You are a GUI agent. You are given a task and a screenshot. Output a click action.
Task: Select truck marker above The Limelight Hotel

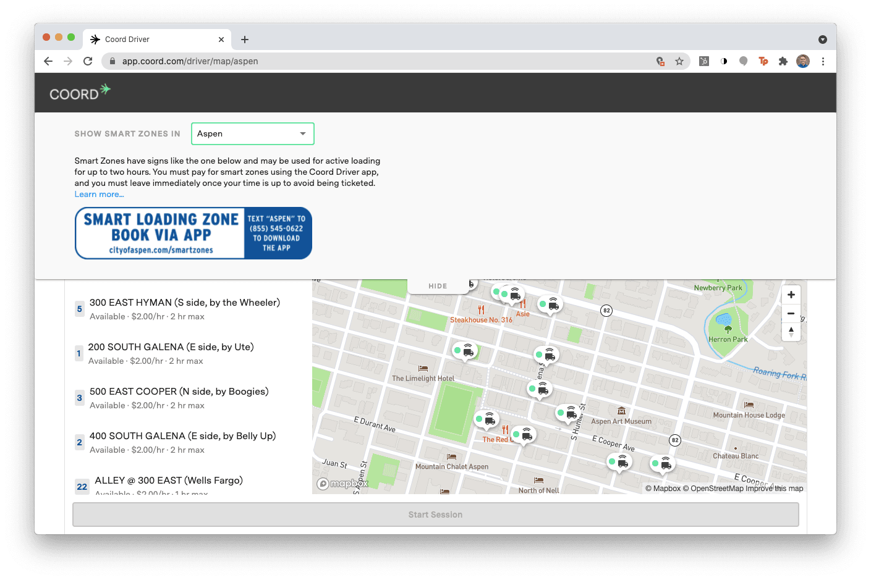click(465, 351)
